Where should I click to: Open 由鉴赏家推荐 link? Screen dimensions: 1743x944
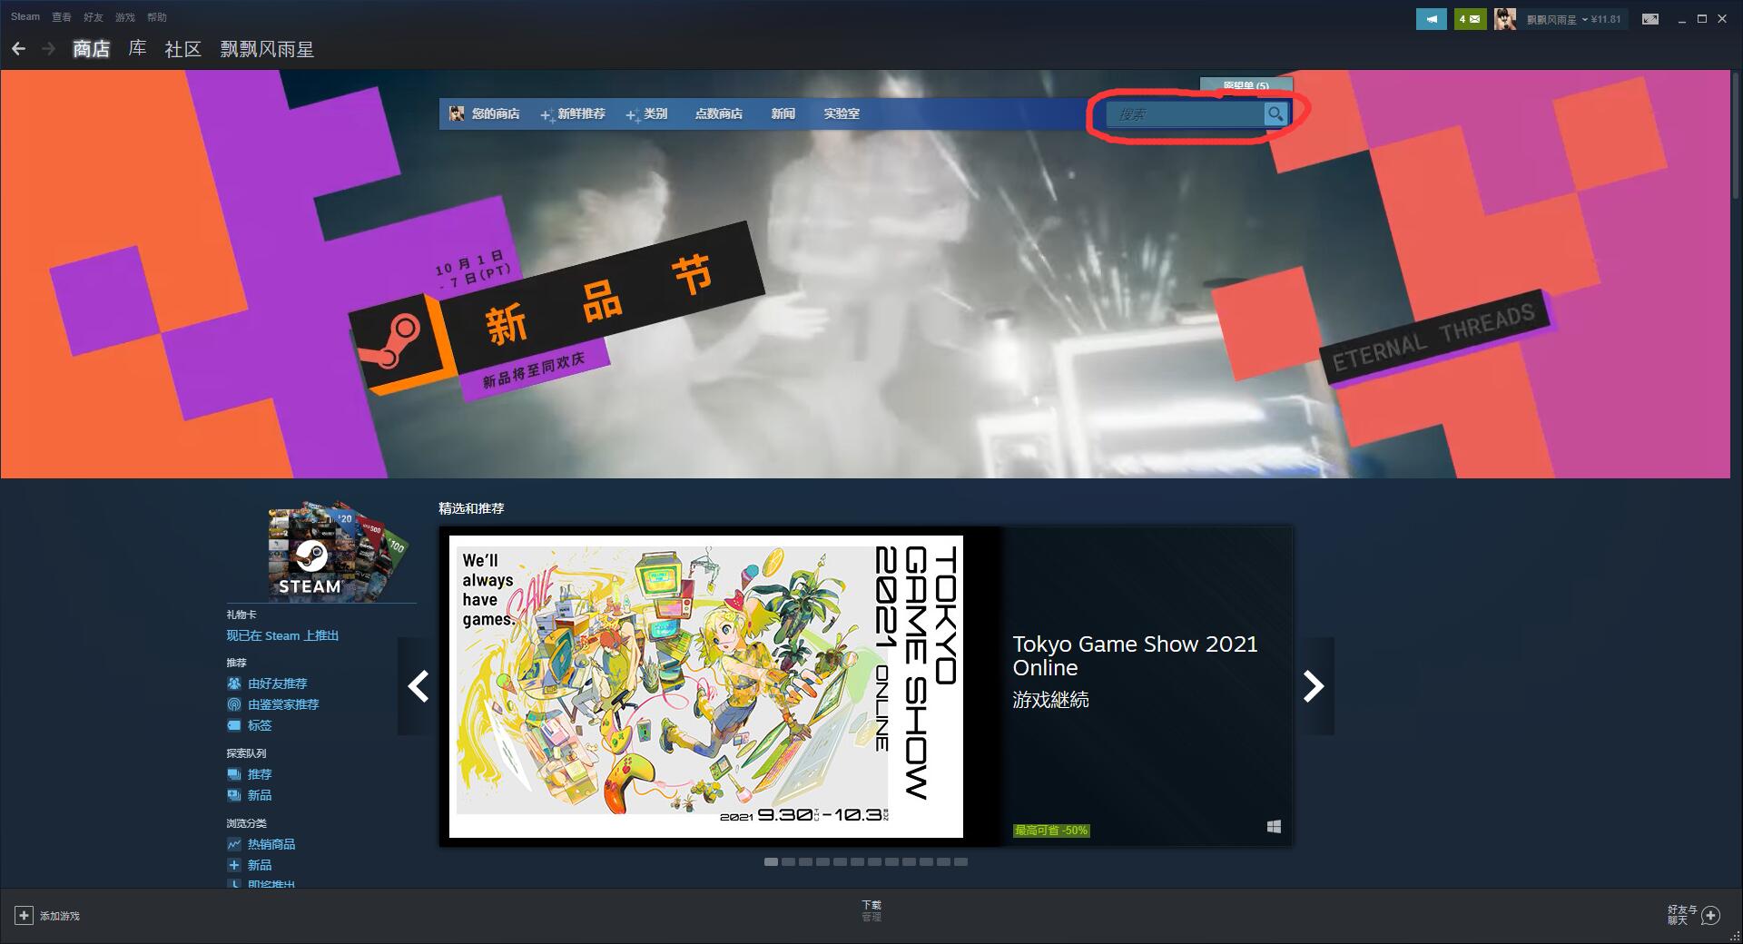pos(283,704)
